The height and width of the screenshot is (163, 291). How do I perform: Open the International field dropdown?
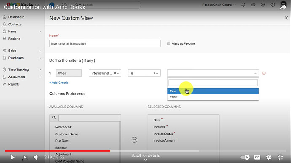click(x=105, y=73)
